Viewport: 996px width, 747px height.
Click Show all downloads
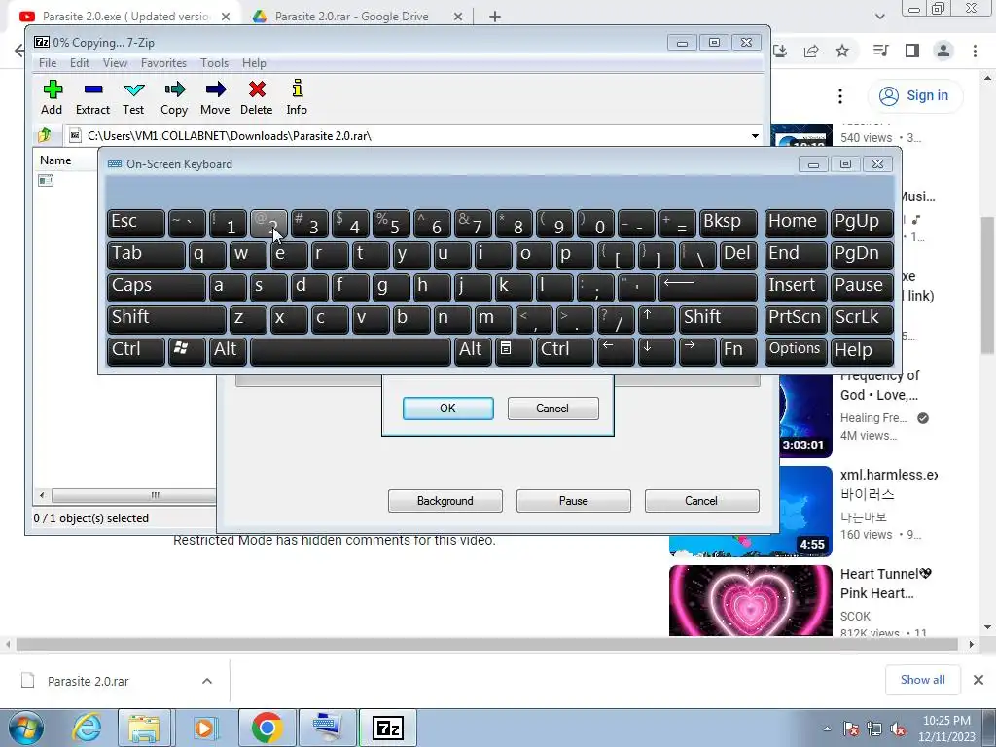click(922, 680)
